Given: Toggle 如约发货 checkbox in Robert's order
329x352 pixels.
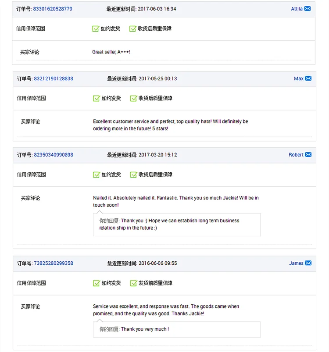Looking at the screenshot, I should [97, 174].
